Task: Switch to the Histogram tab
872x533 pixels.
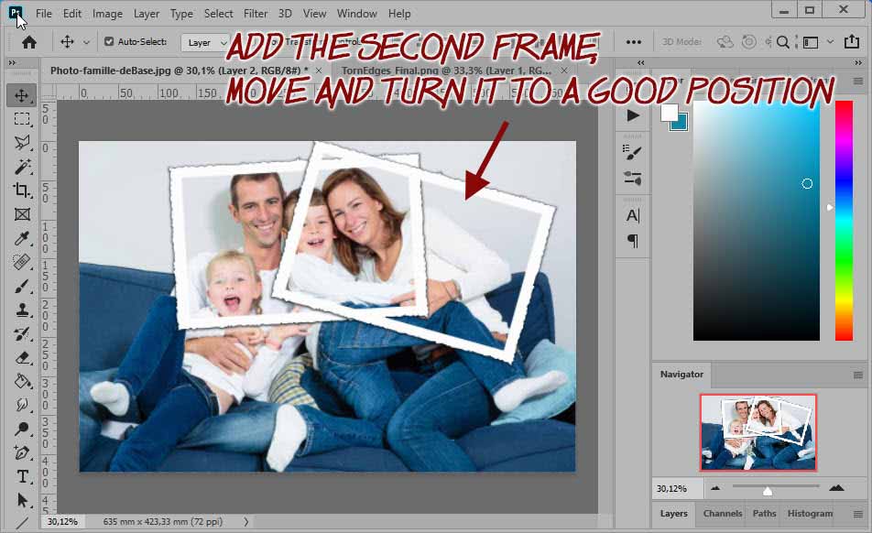Action: point(810,514)
